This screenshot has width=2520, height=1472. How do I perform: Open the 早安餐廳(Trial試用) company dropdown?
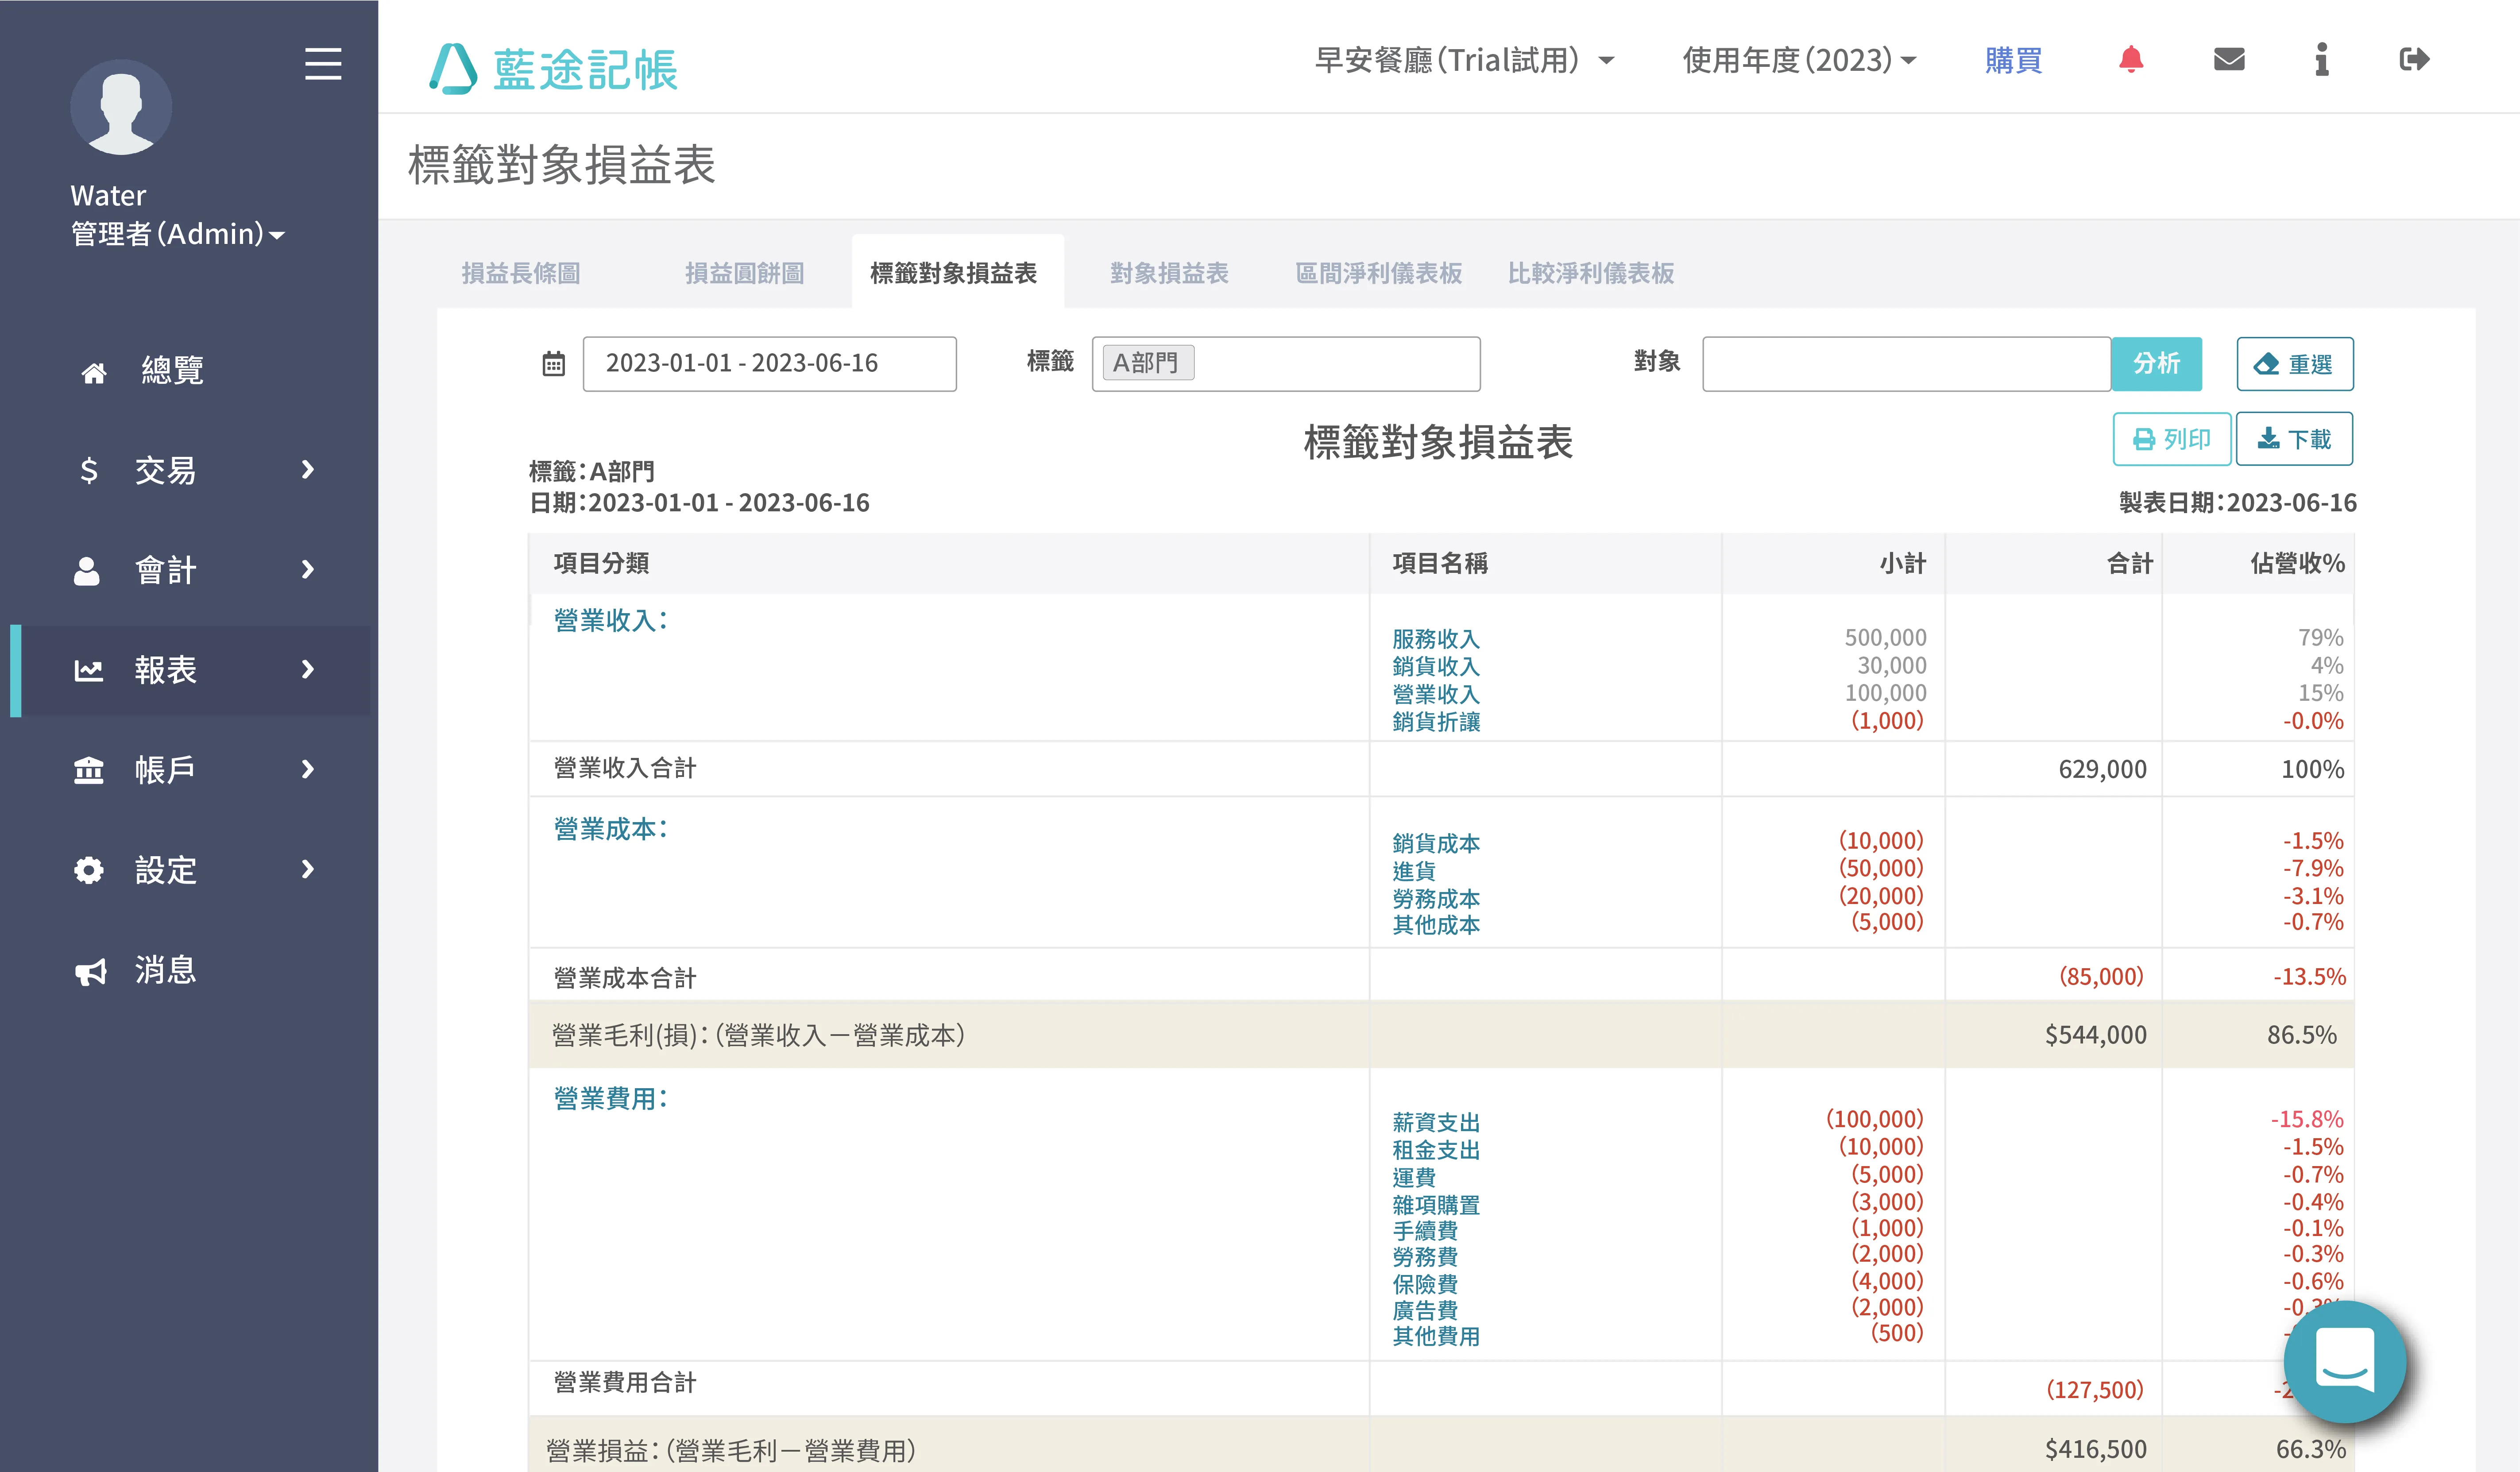point(1464,60)
